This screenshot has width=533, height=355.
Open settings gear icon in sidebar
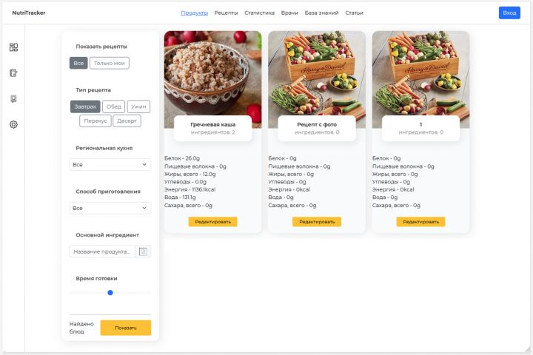pyautogui.click(x=13, y=124)
